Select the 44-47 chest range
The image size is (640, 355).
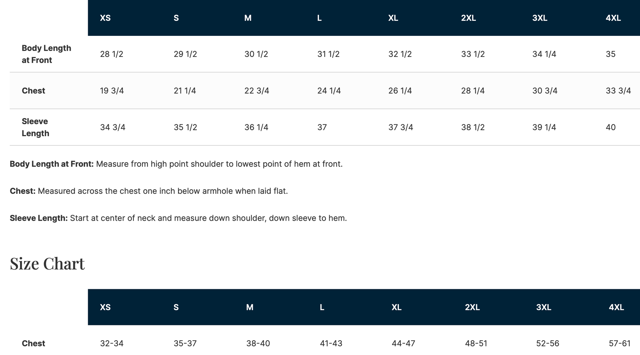click(x=403, y=343)
